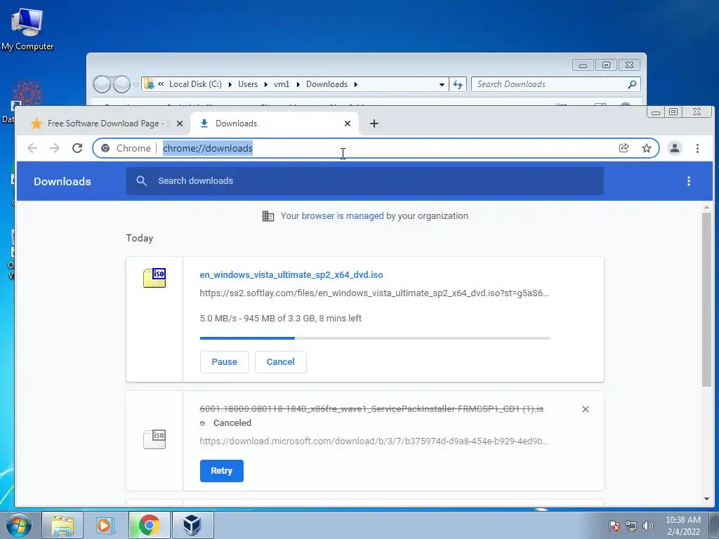Click the yellow ISO file icon of vista download

(x=154, y=278)
